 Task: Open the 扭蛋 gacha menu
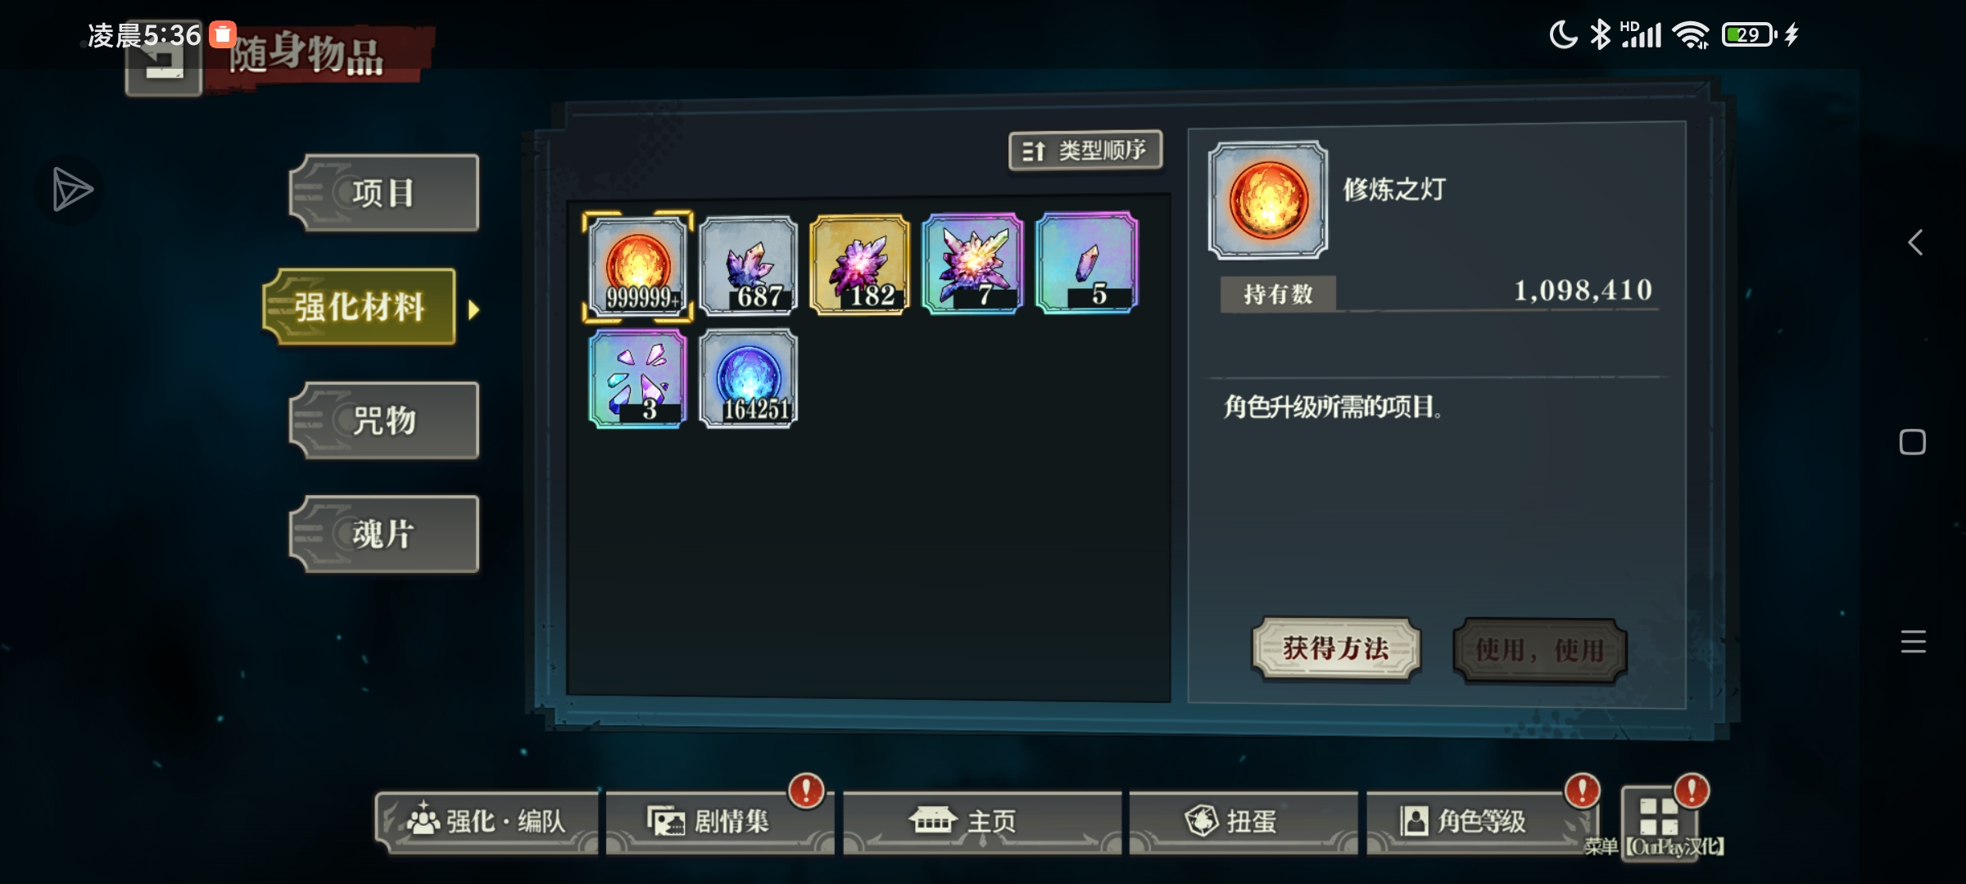1243,822
